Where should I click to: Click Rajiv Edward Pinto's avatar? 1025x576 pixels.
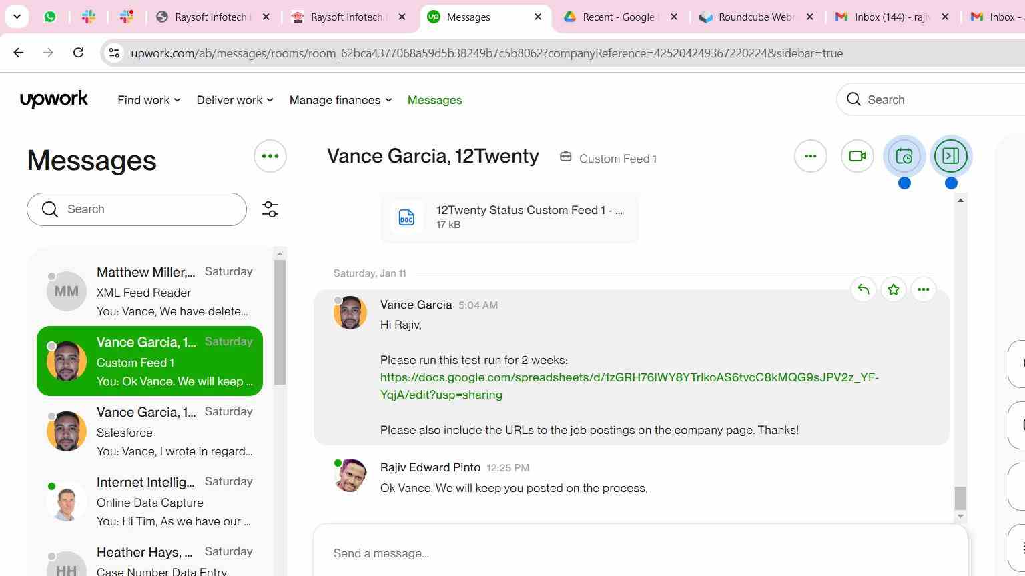[x=350, y=475]
